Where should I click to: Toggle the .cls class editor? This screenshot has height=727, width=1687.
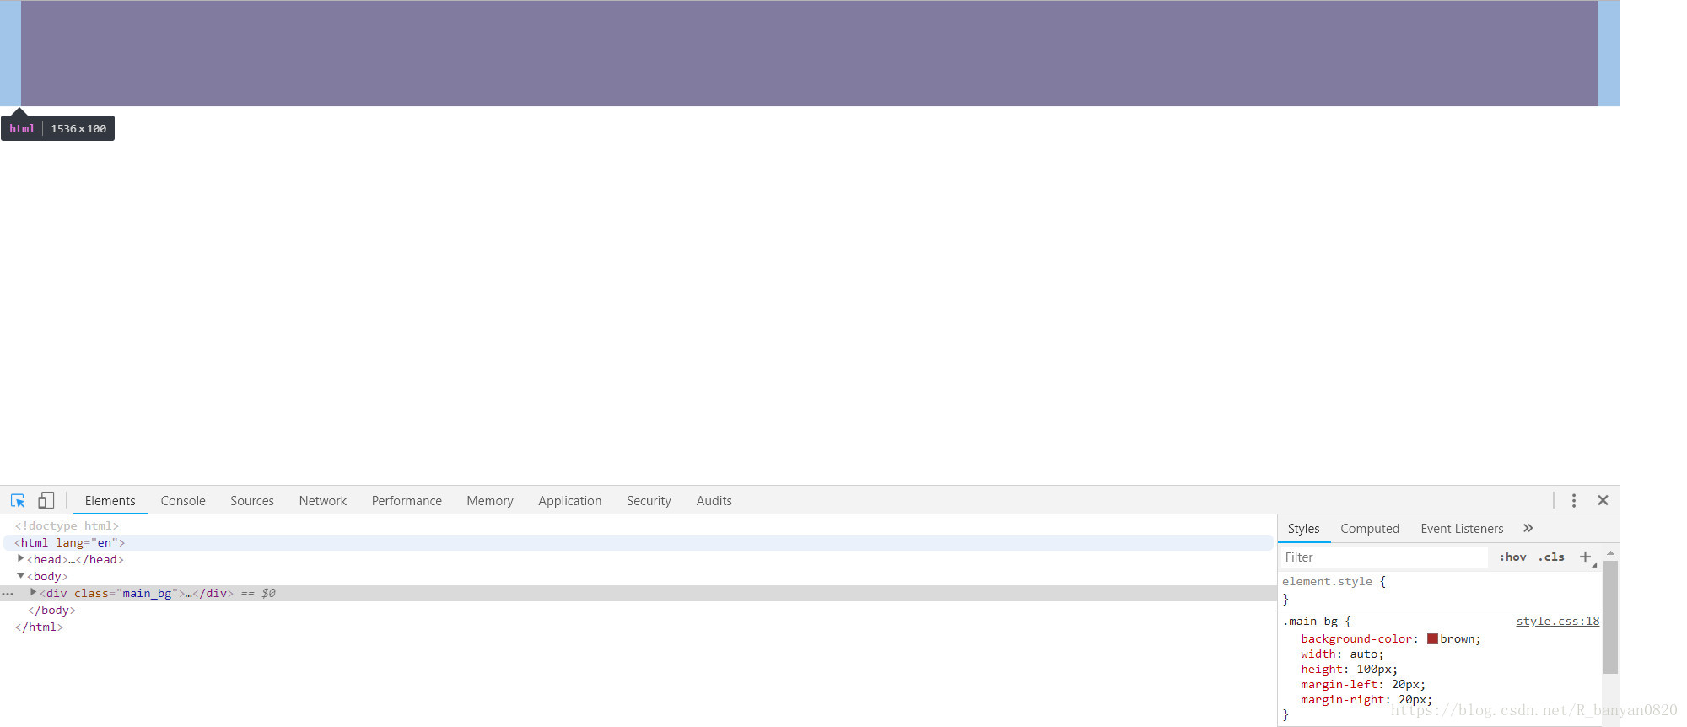click(x=1551, y=557)
